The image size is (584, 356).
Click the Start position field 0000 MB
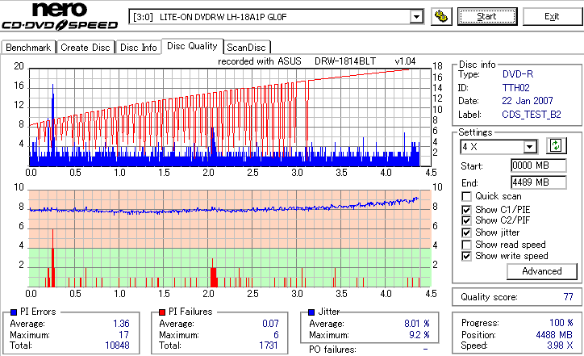[539, 165]
